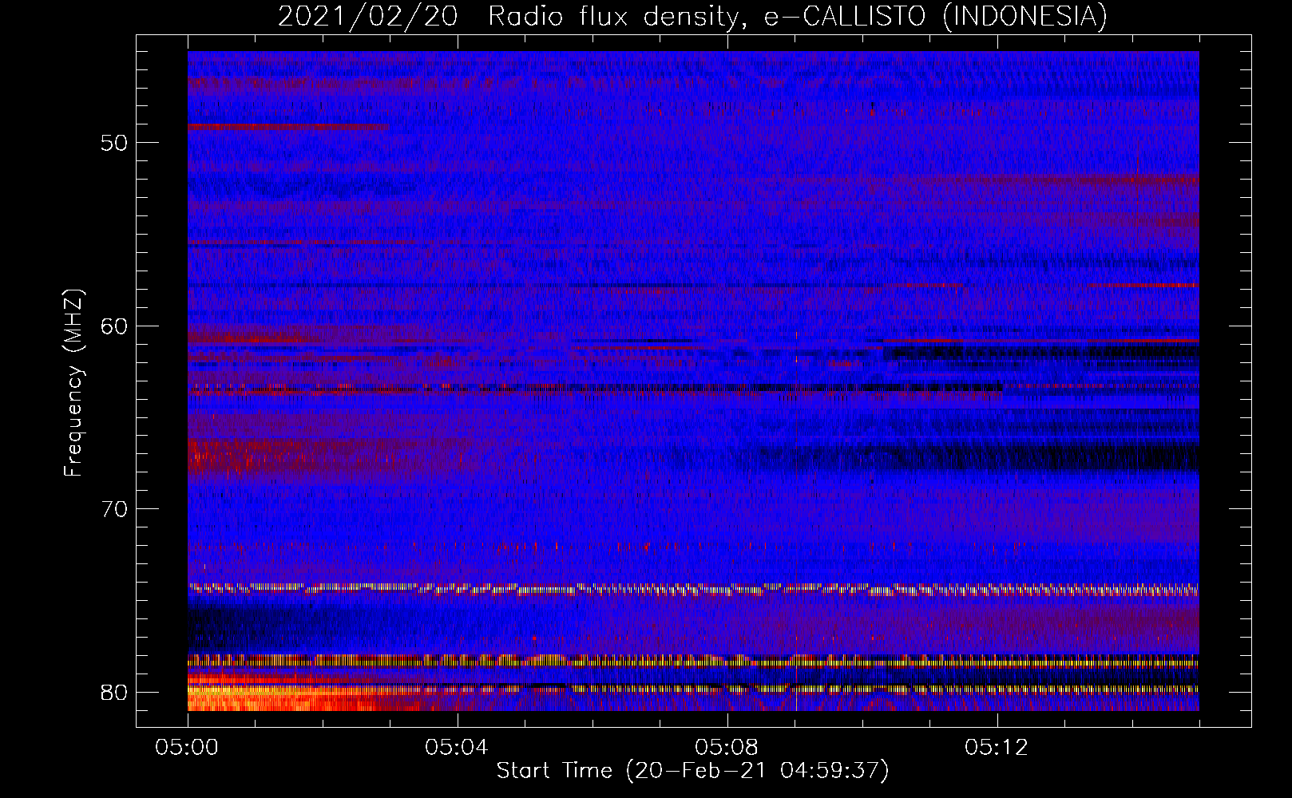Click the 'Start Time (20-Feb-21 04:59:37)' axis label
Viewport: 1292px width, 798px height.
pyautogui.click(x=692, y=771)
